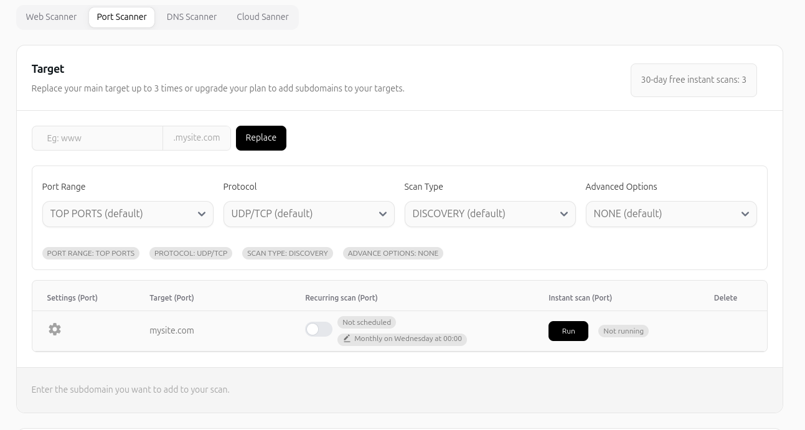Screen dimensions: 805x430
Task: Open the Advanced Options dropdown
Action: pos(671,214)
